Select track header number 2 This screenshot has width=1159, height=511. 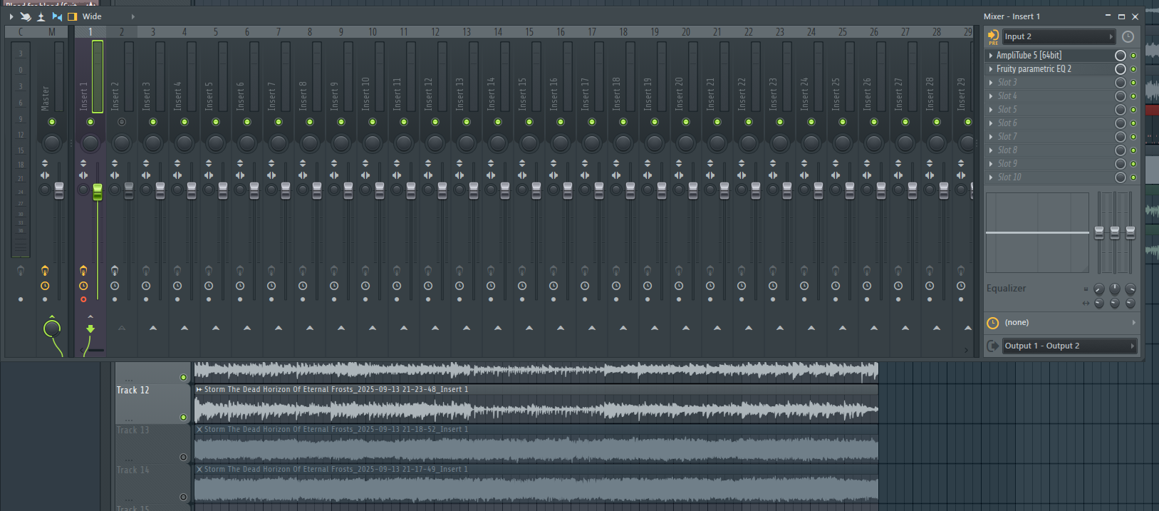[x=122, y=32]
